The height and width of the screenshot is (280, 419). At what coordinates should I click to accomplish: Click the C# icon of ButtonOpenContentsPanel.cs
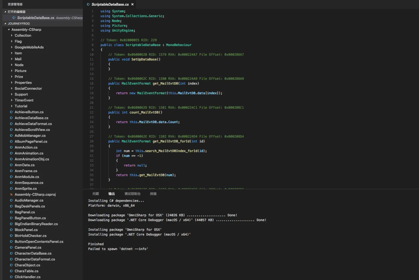point(11,242)
